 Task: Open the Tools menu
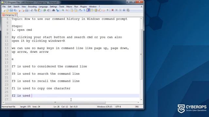click(62, 6)
